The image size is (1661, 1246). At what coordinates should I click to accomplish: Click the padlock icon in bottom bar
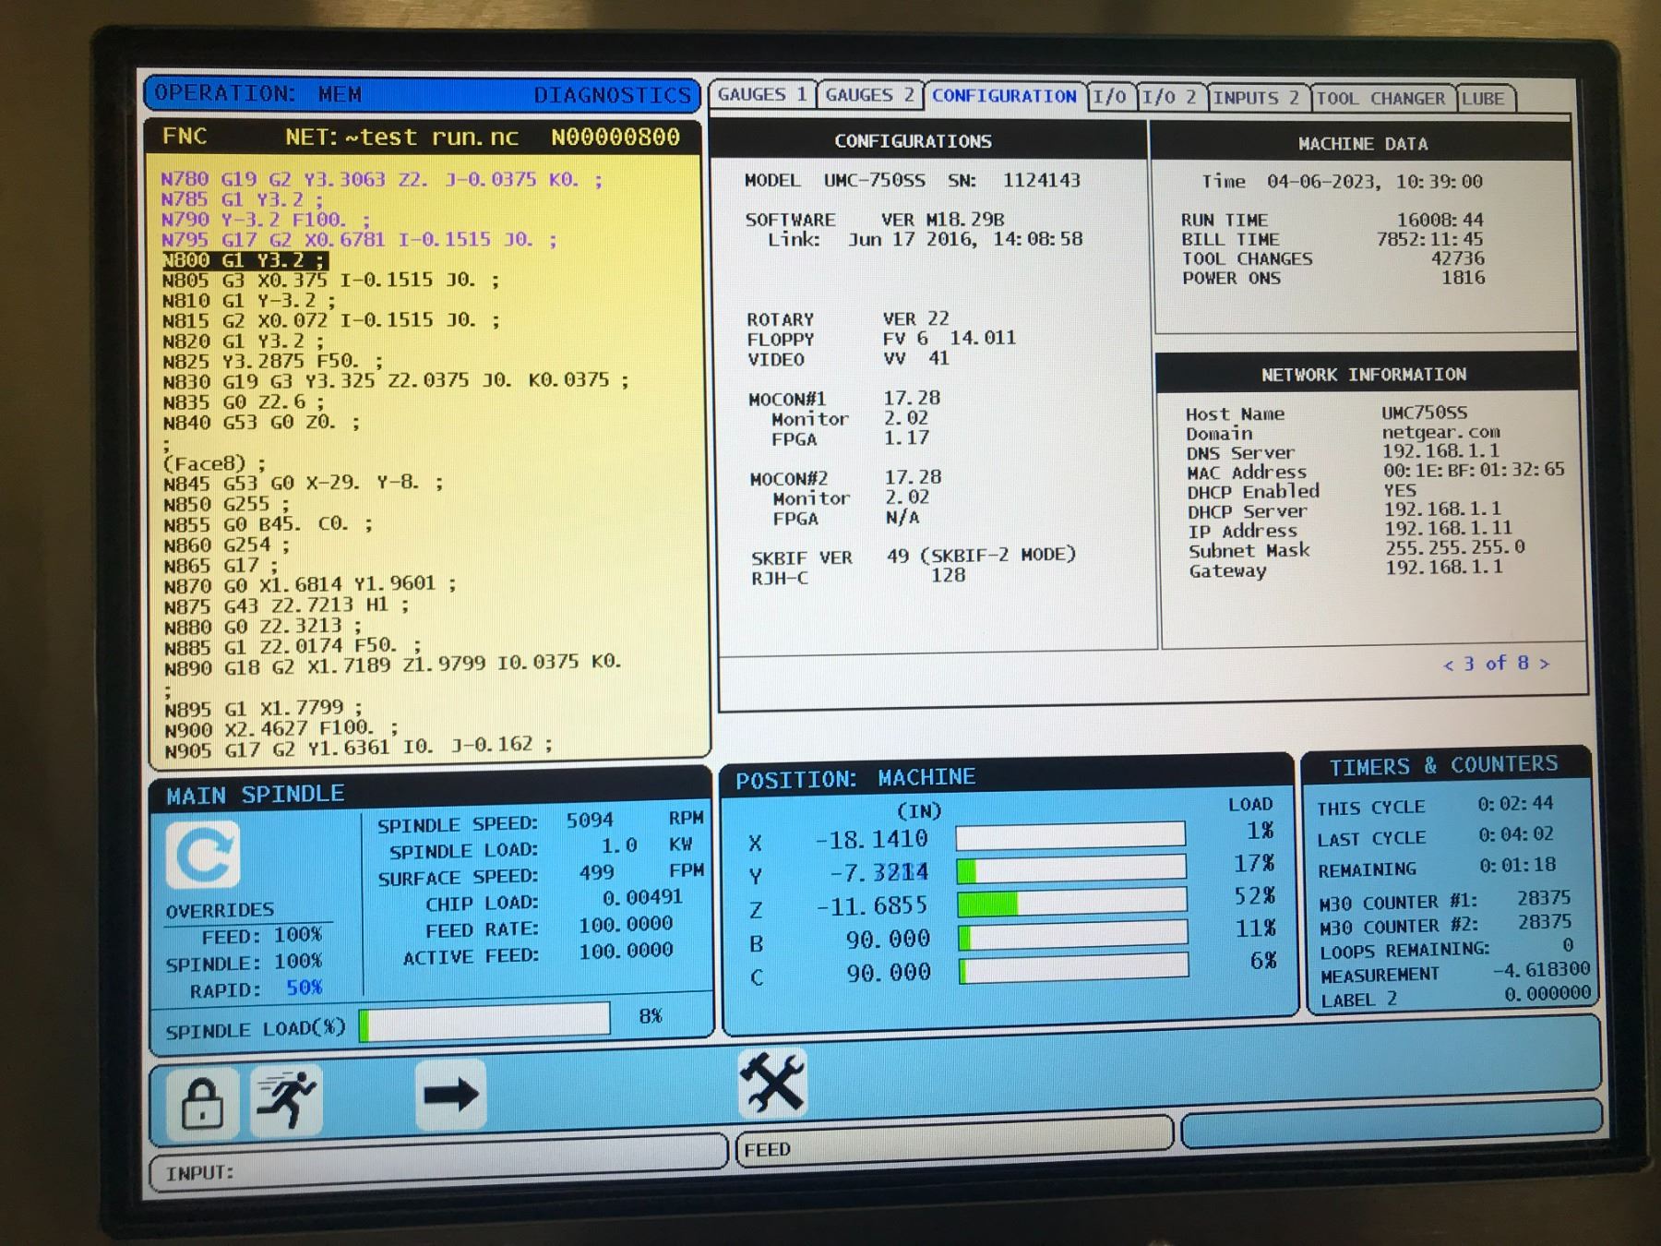(202, 1102)
